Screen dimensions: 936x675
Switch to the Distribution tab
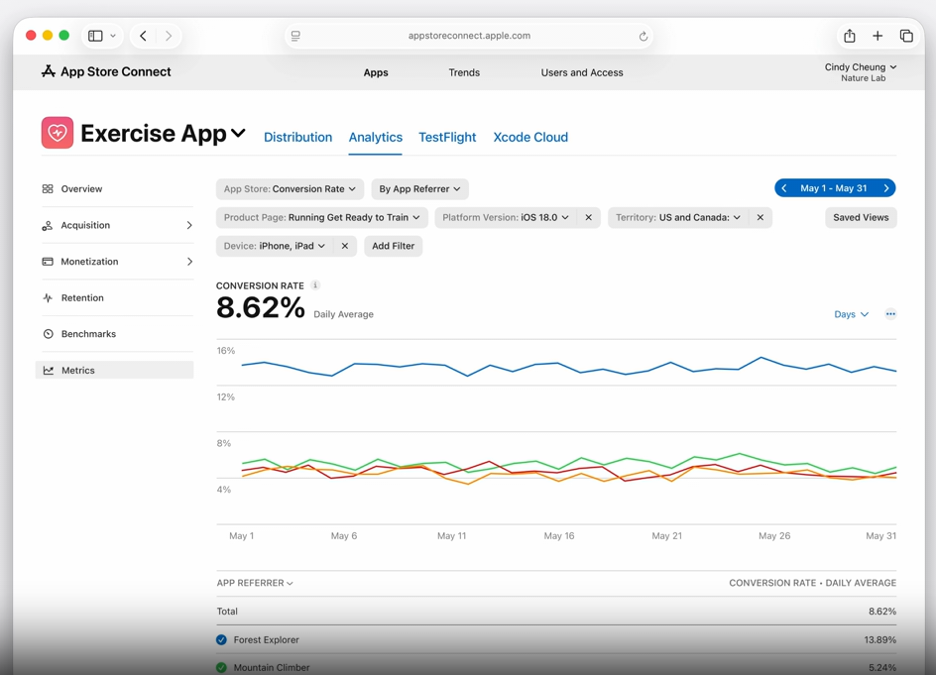[297, 137]
